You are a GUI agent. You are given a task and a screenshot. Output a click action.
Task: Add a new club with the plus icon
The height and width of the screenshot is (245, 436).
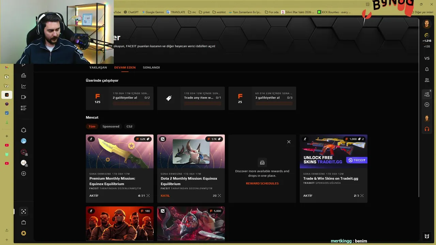tap(24, 174)
